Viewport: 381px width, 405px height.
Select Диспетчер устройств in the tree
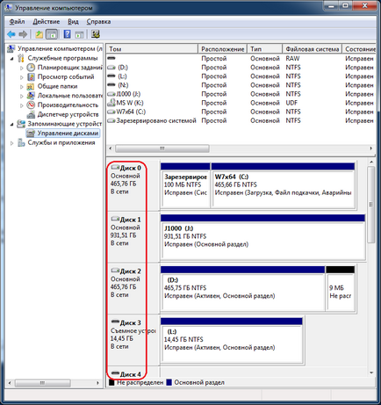coord(68,114)
